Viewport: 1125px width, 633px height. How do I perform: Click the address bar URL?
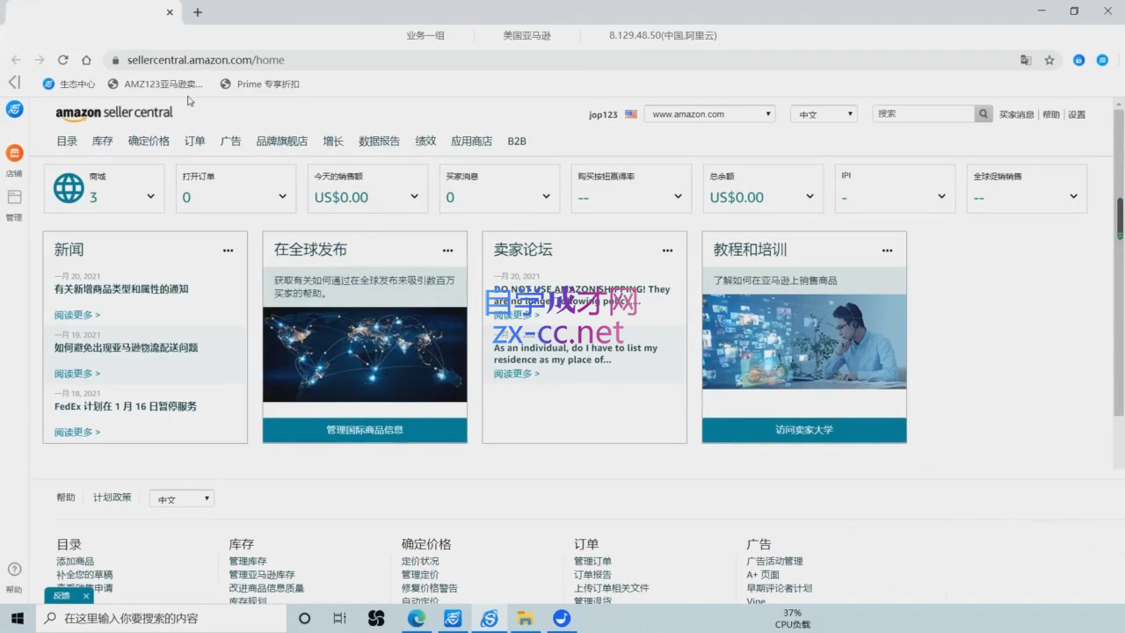[x=206, y=60]
